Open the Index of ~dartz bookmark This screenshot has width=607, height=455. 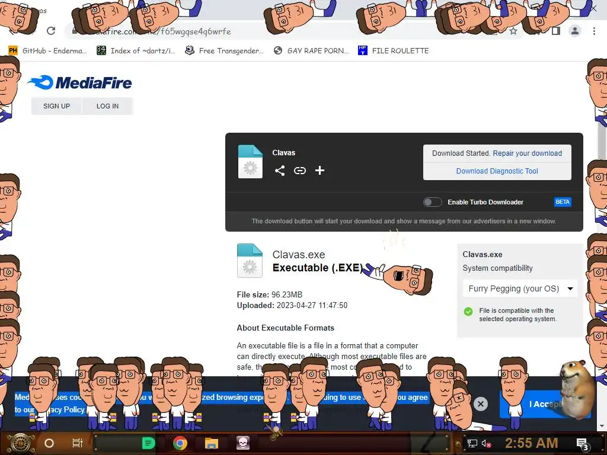136,51
